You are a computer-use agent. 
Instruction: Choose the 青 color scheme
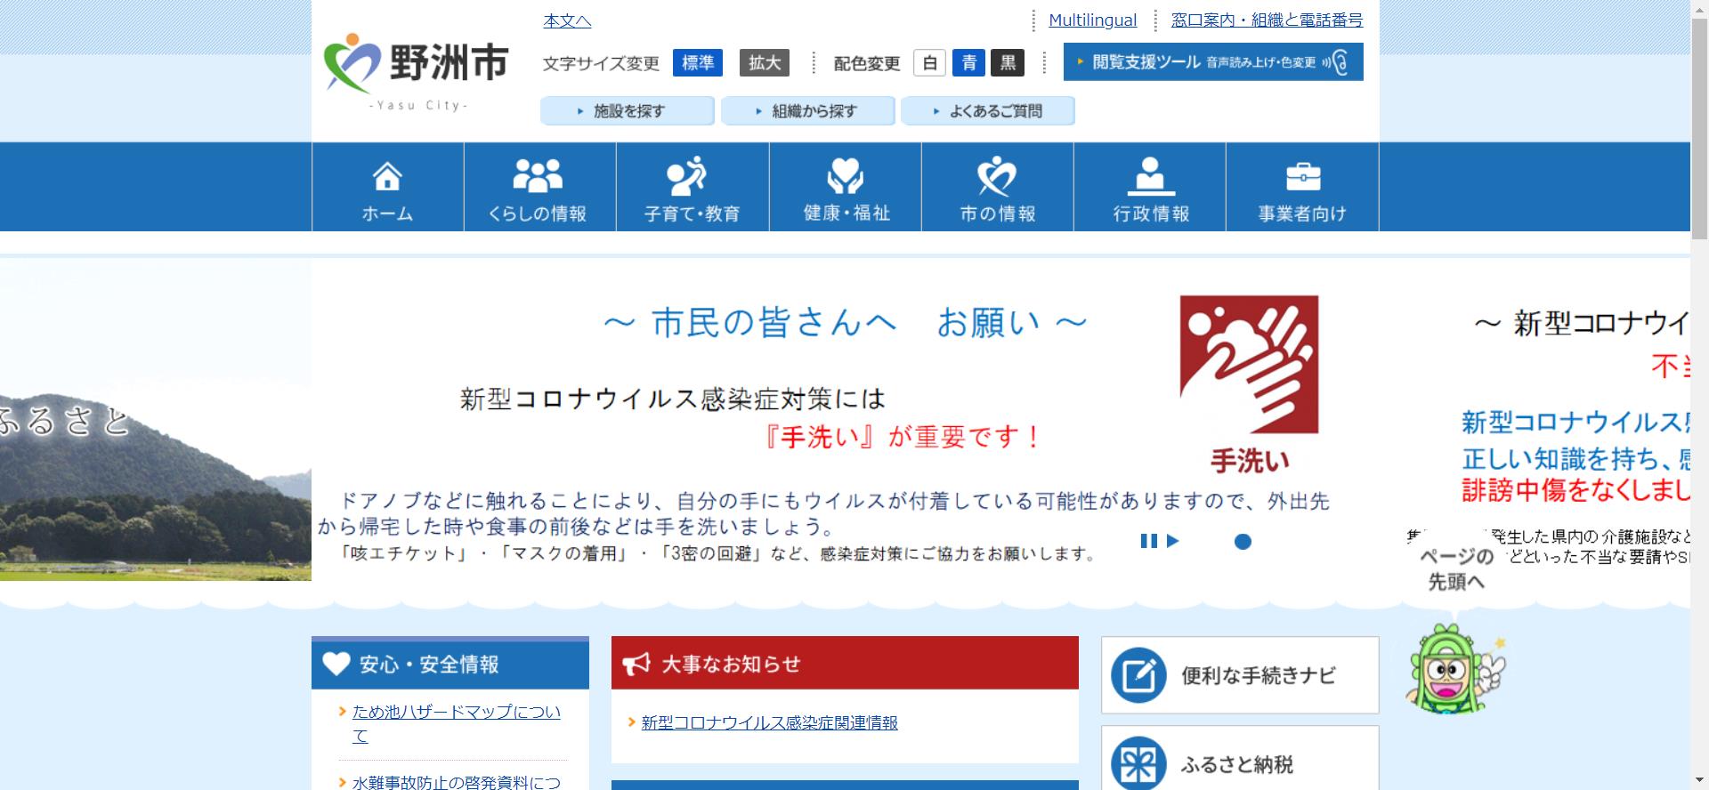pos(969,62)
